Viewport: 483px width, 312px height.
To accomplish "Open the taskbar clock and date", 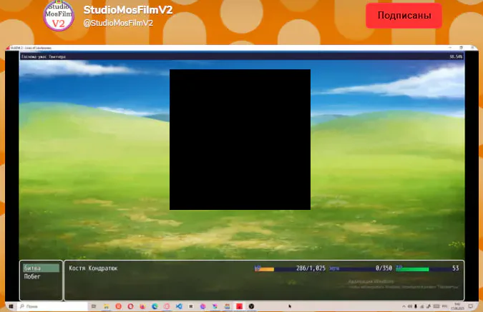I will (456, 306).
